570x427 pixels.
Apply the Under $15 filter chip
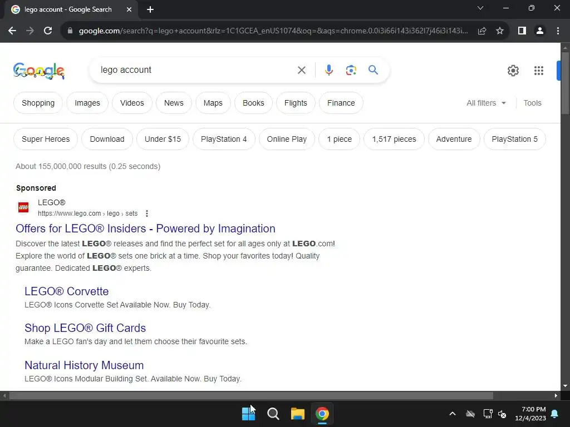(x=163, y=139)
